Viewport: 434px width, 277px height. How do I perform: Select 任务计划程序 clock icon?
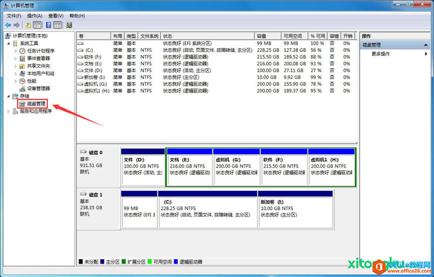click(23, 51)
